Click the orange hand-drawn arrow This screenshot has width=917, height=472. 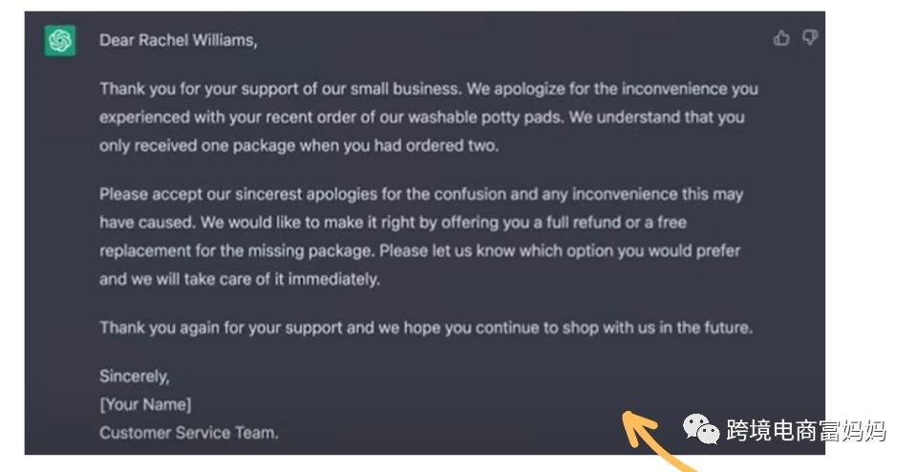pyautogui.click(x=658, y=441)
